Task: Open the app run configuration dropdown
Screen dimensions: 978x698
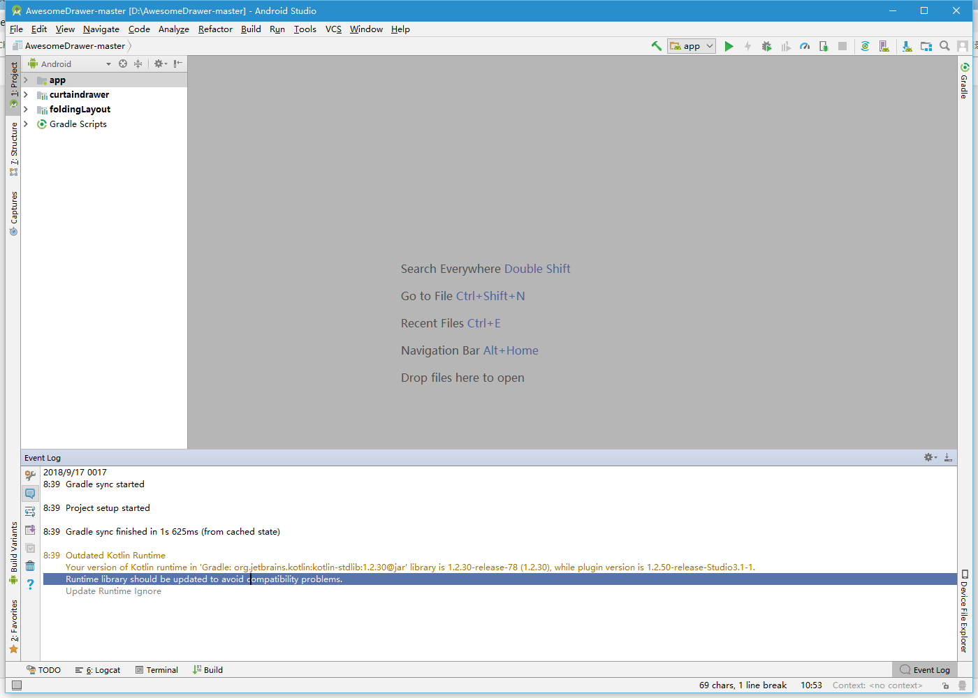Action: pyautogui.click(x=692, y=46)
